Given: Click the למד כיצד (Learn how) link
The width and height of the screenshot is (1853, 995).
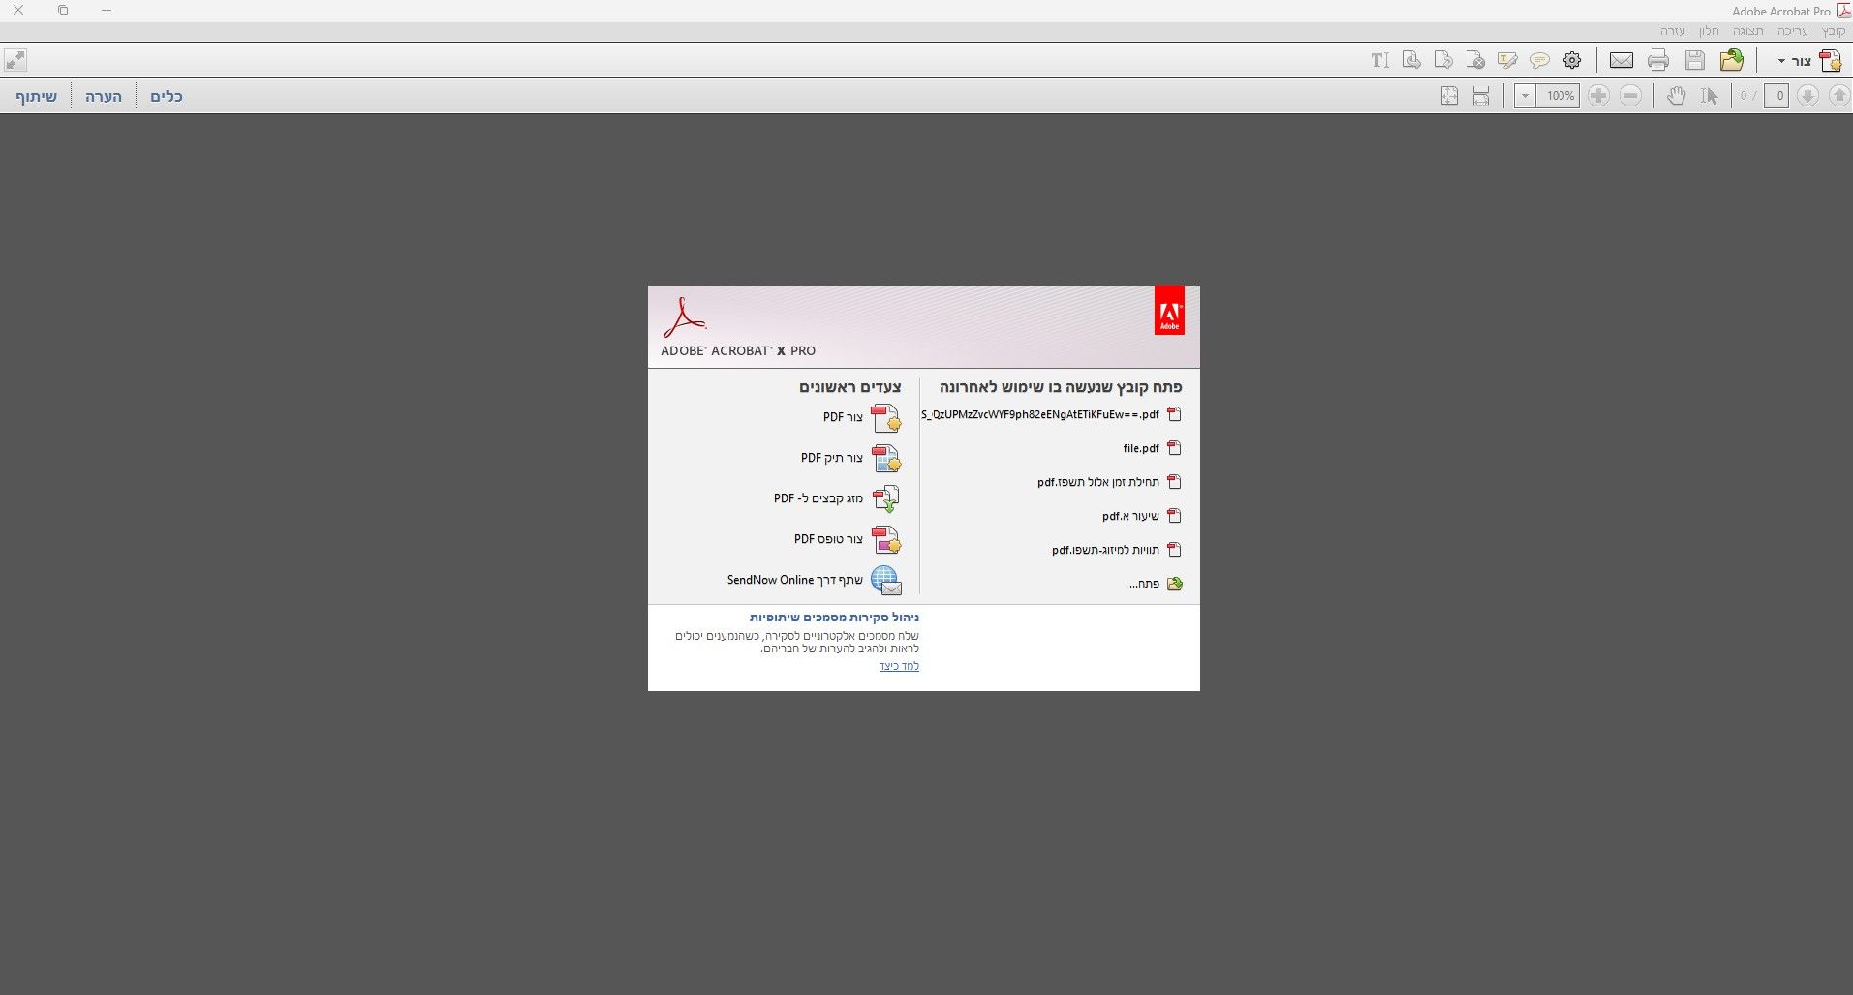Looking at the screenshot, I should (x=899, y=666).
